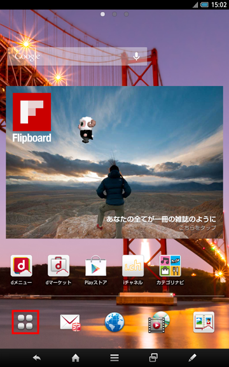Tap the microphone voice search icon
The image size is (229, 367).
(x=137, y=57)
